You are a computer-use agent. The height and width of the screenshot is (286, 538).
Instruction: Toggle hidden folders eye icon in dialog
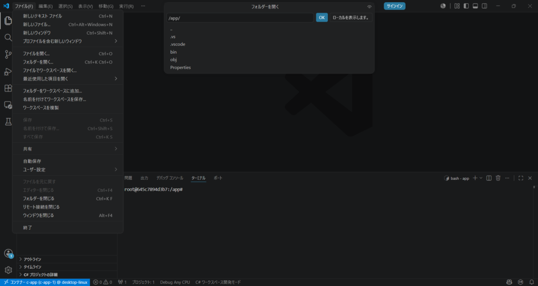(369, 7)
